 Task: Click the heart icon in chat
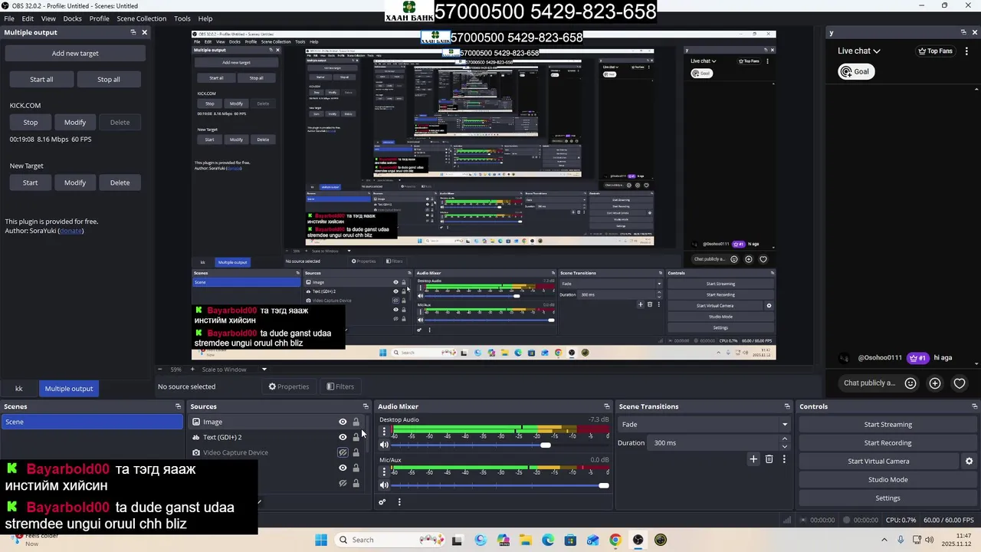tap(960, 383)
